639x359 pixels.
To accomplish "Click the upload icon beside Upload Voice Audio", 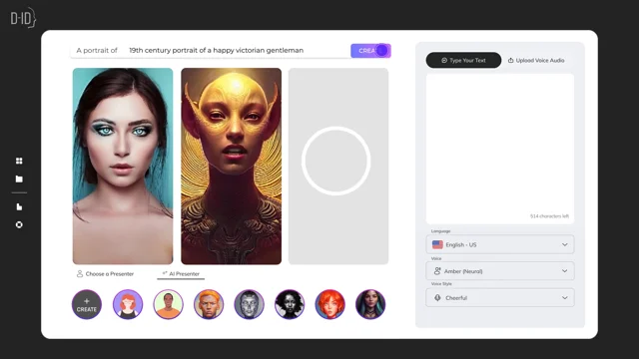I will (x=510, y=60).
